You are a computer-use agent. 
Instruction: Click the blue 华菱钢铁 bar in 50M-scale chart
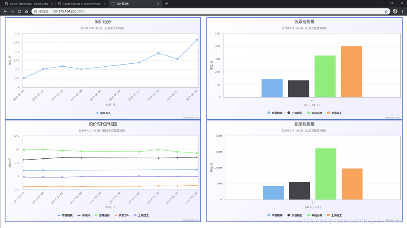tap(272, 88)
